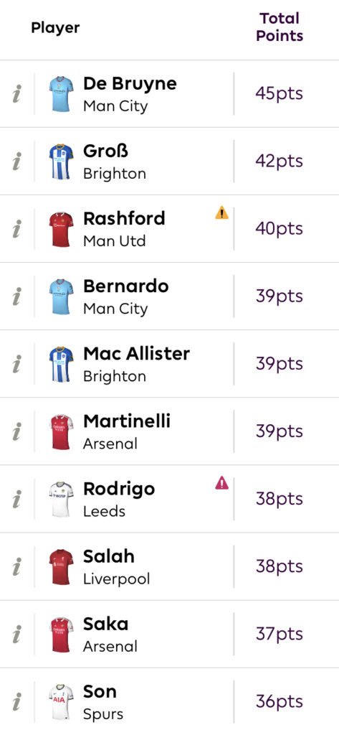Open info icon for De Bruyne
This screenshot has width=339, height=735.
pos(17,94)
